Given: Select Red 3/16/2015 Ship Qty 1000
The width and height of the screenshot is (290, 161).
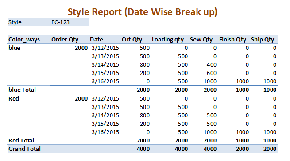Looking at the screenshot, I should pos(270,132).
